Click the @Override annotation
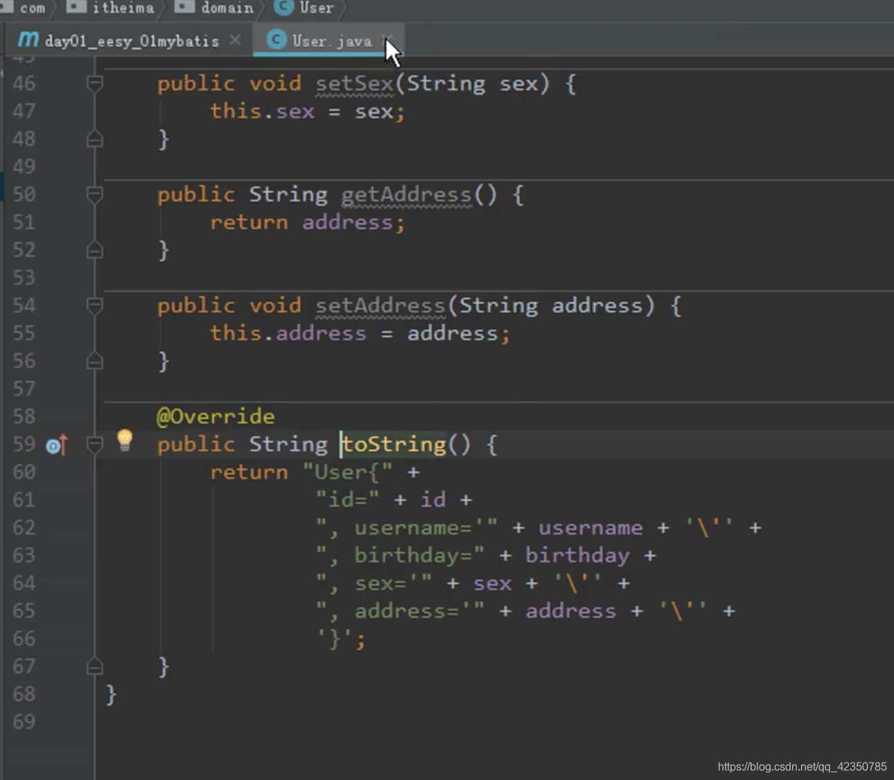The height and width of the screenshot is (780, 894). pos(216,416)
